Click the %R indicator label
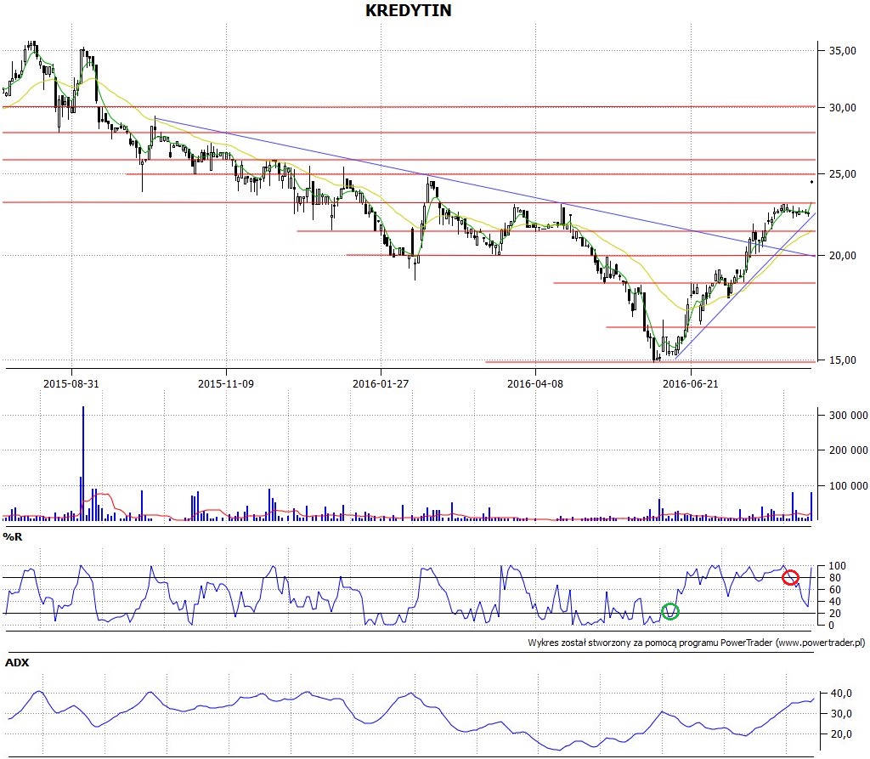Image resolution: width=870 pixels, height=759 pixels. 12,537
